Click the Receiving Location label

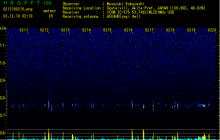[81, 8]
